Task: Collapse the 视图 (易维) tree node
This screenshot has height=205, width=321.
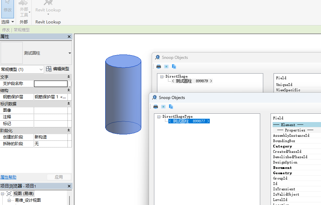Action: (x=2, y=194)
